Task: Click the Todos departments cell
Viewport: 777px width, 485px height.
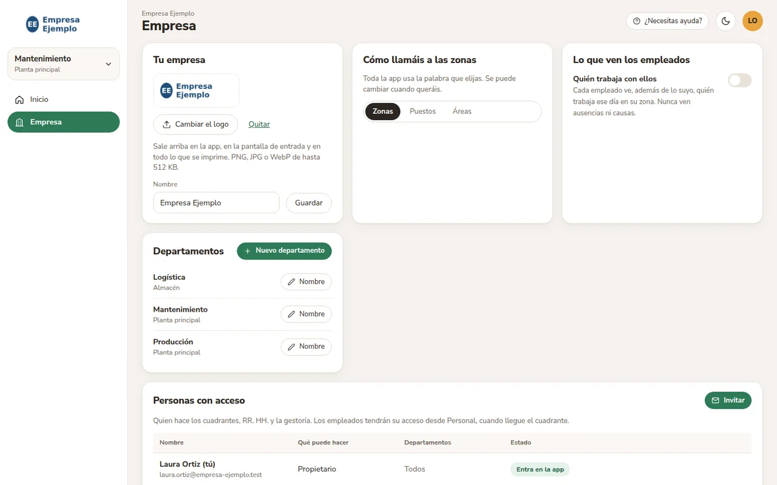Action: (x=415, y=469)
